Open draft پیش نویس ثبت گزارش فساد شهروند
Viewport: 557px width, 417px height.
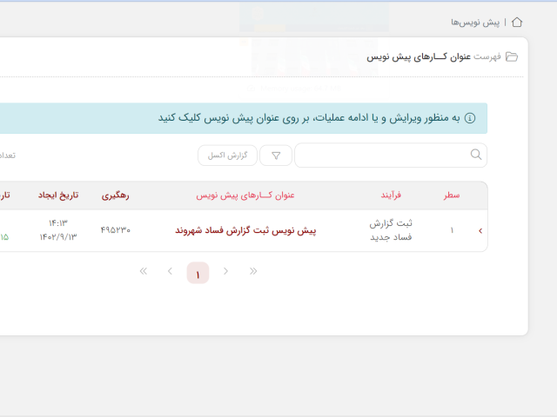point(245,230)
